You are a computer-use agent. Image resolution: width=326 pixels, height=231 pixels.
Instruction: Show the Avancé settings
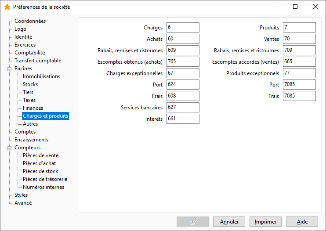pos(23,203)
